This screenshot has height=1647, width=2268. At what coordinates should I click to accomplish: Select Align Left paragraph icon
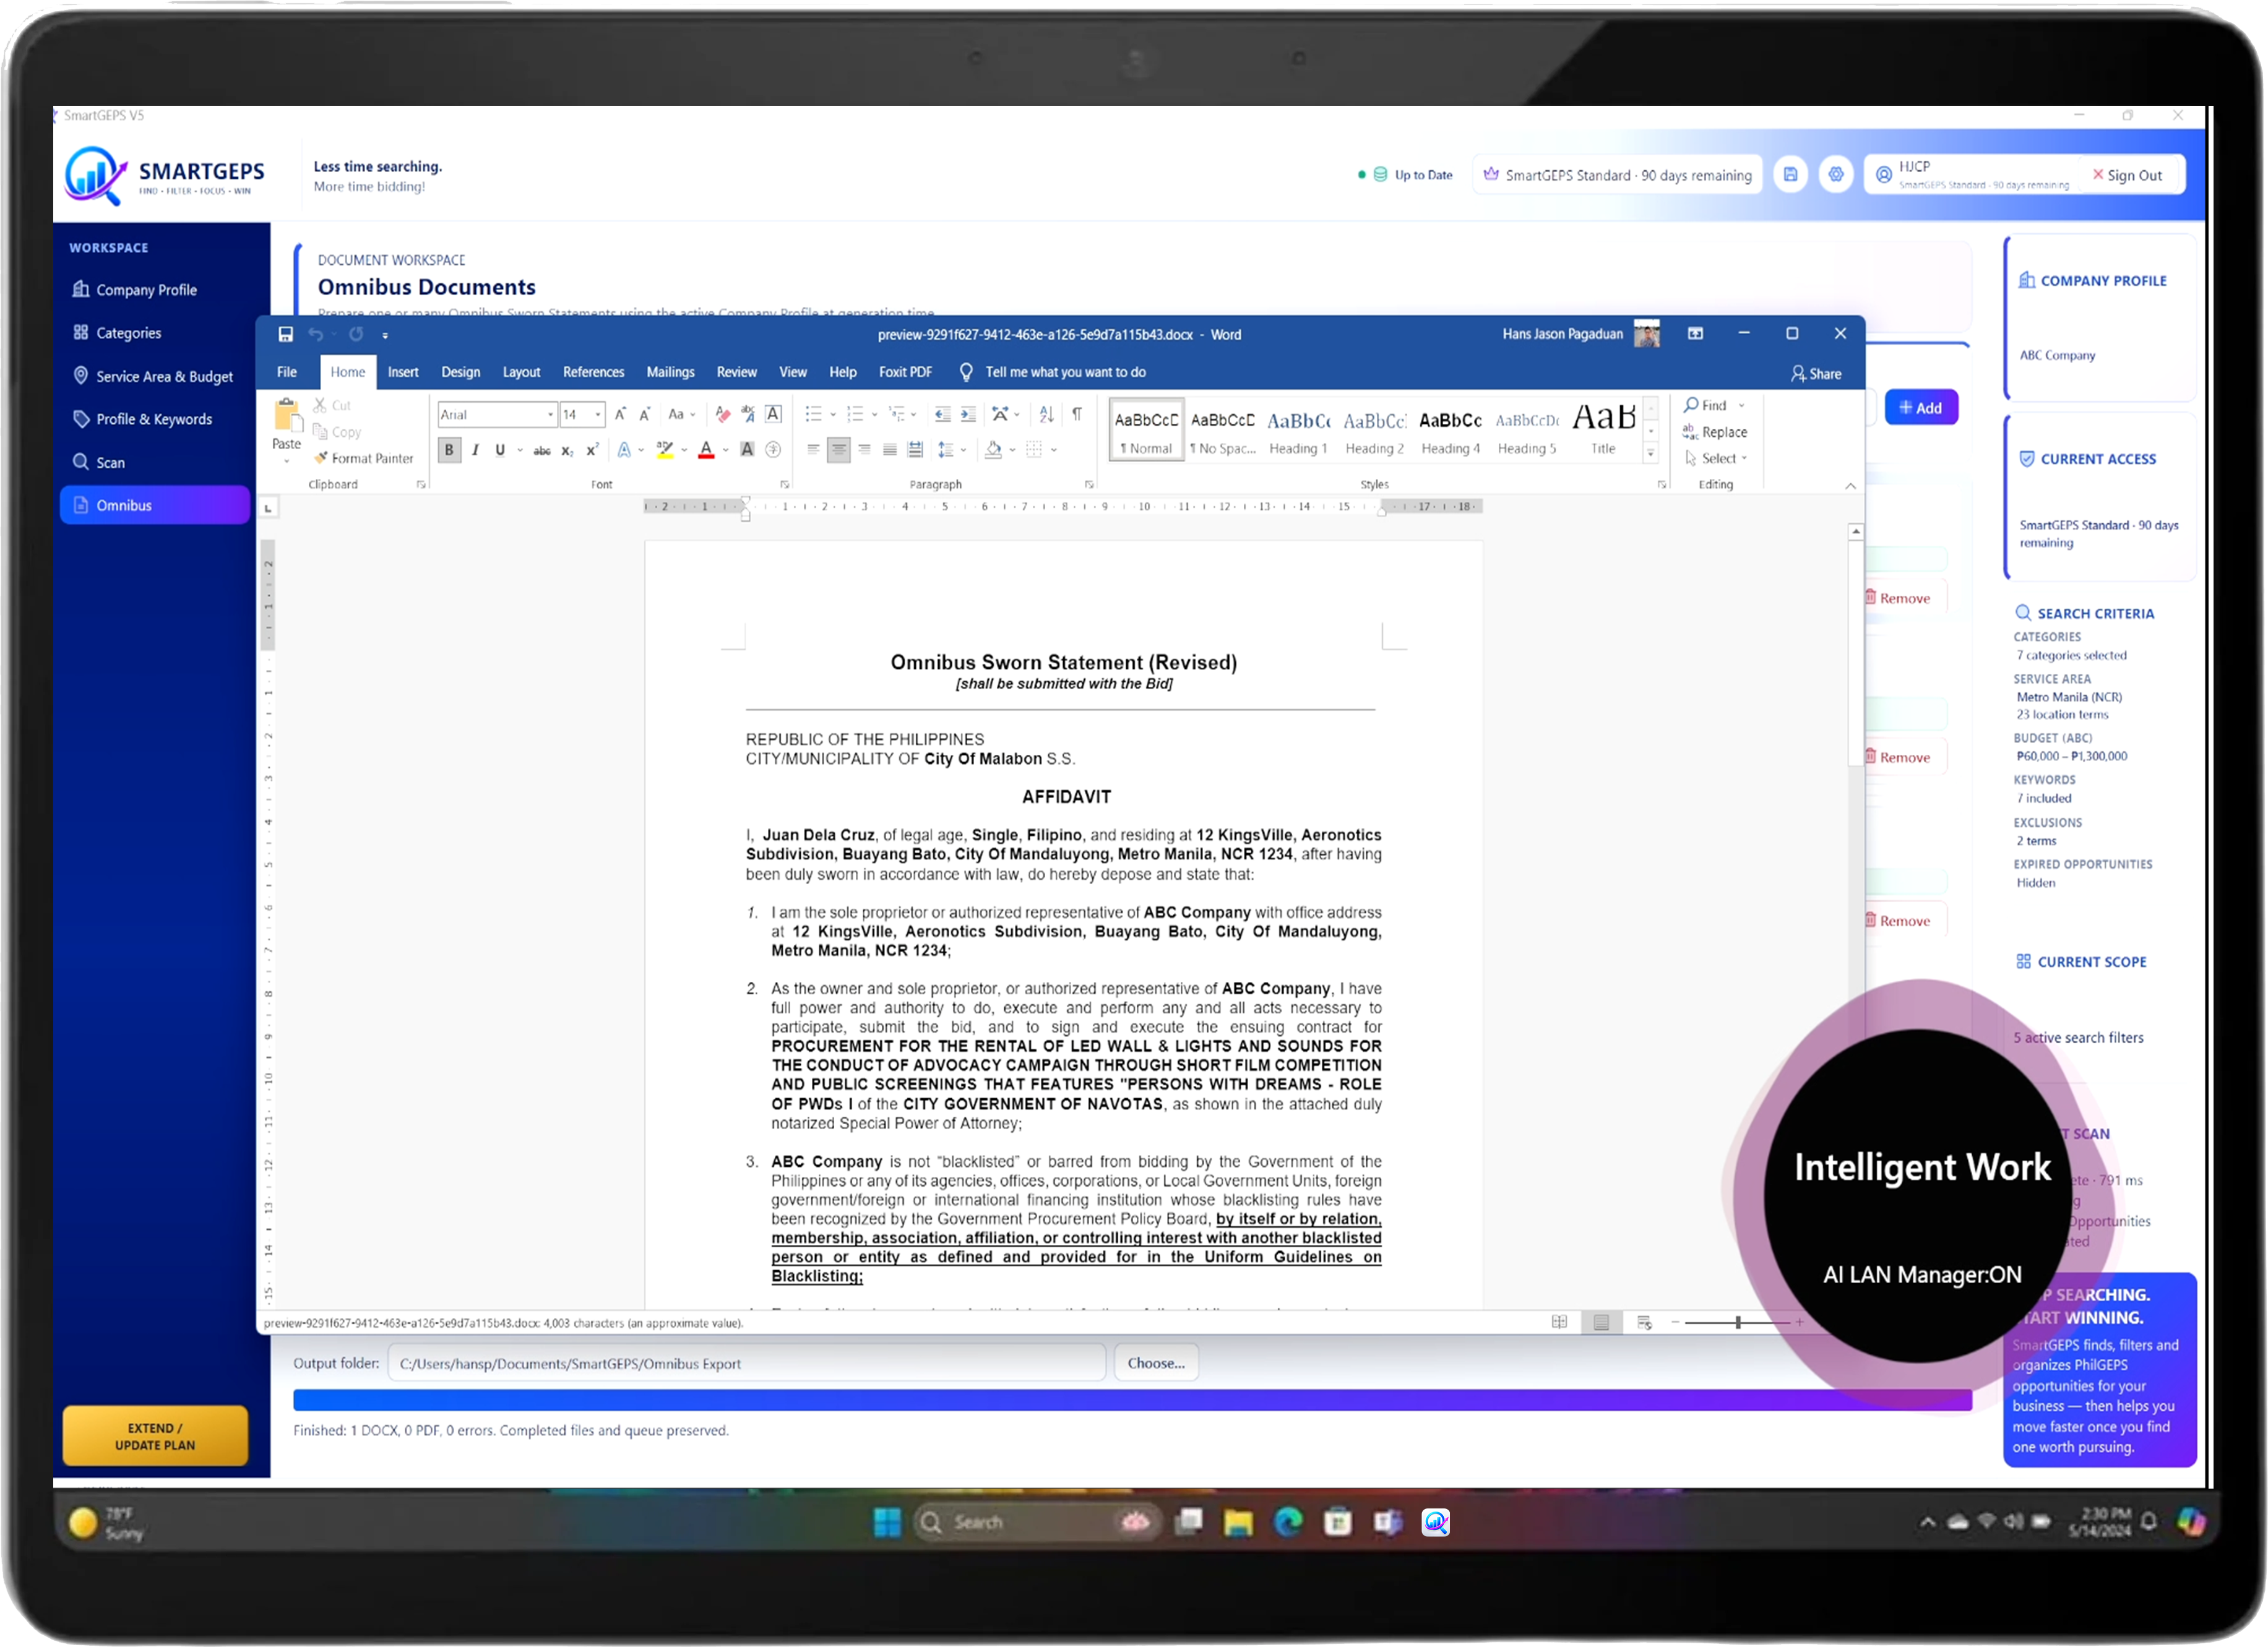click(x=813, y=450)
